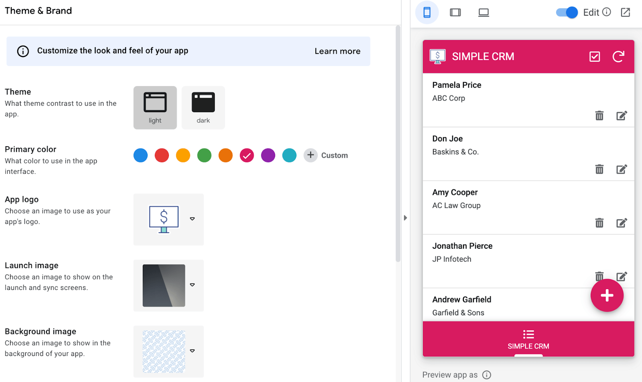
Task: Delete Pamela Price record with trash icon
Action: 599,116
